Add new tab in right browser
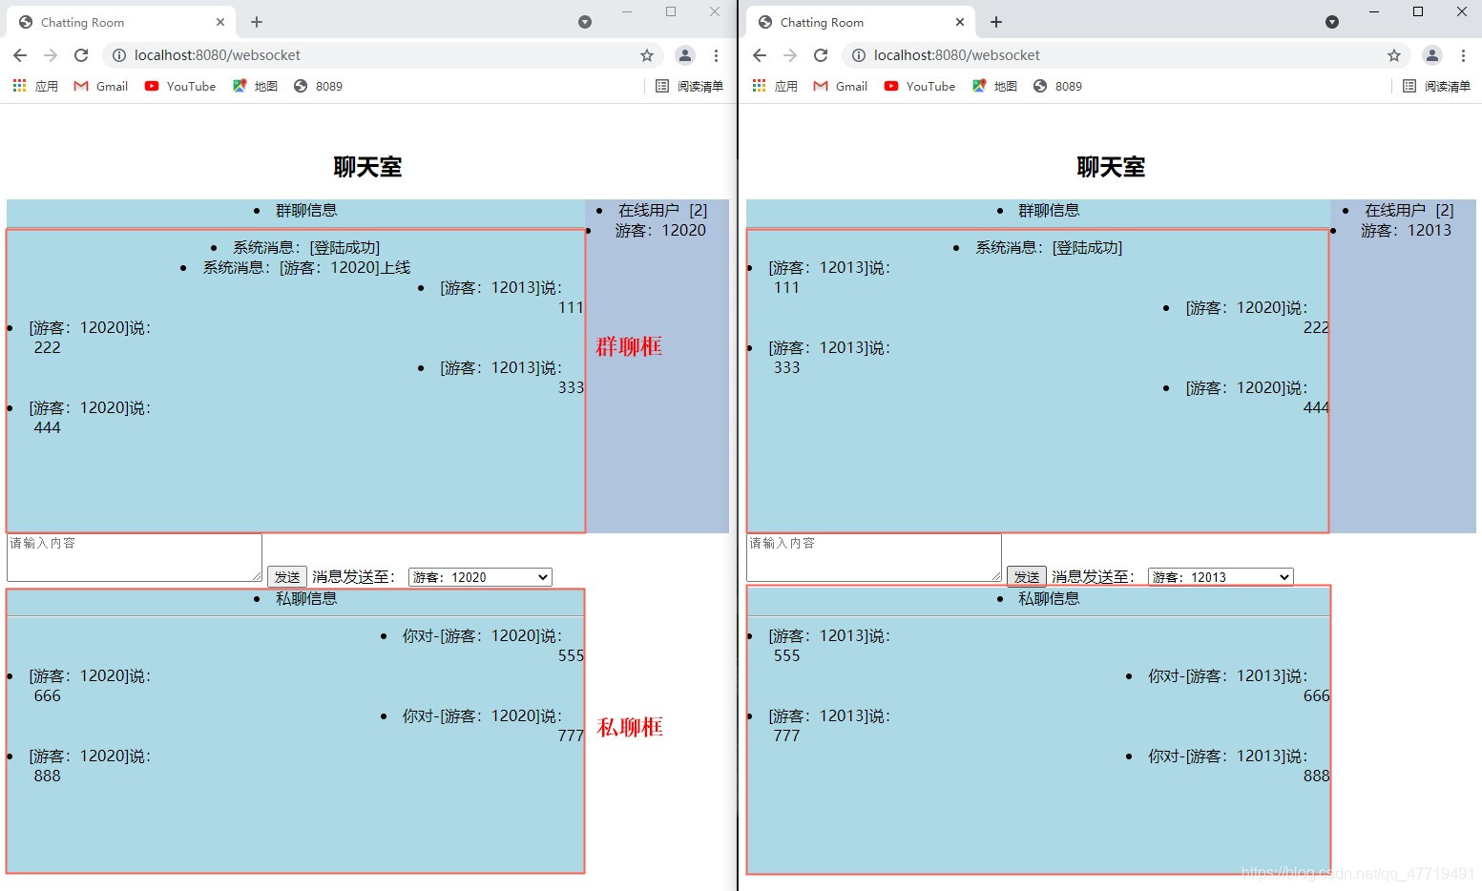This screenshot has height=891, width=1482. pyautogui.click(x=996, y=22)
